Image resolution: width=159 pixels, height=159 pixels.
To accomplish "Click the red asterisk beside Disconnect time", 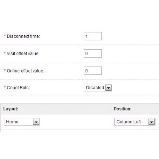I will click(5, 36).
